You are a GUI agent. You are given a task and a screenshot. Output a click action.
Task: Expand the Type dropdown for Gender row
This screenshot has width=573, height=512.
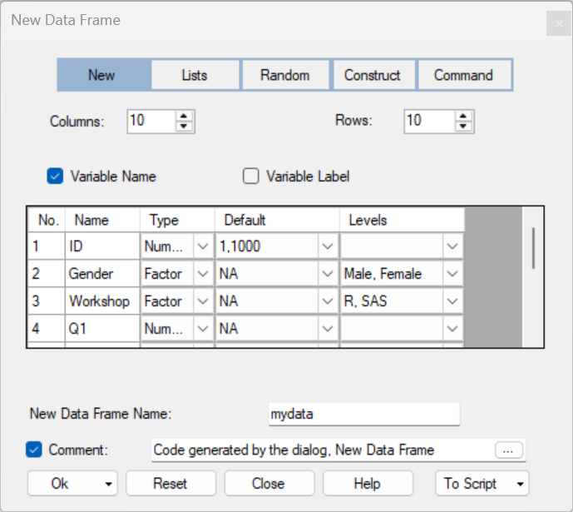pyautogui.click(x=203, y=274)
